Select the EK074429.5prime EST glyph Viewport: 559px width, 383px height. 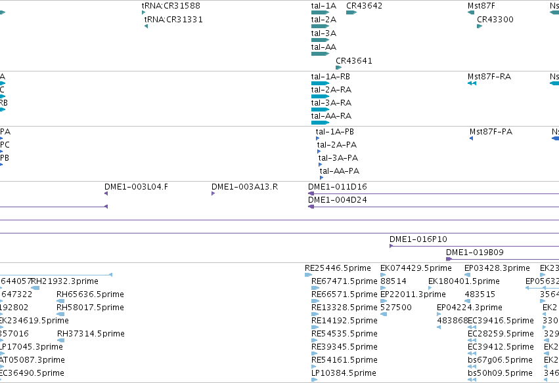click(x=383, y=275)
